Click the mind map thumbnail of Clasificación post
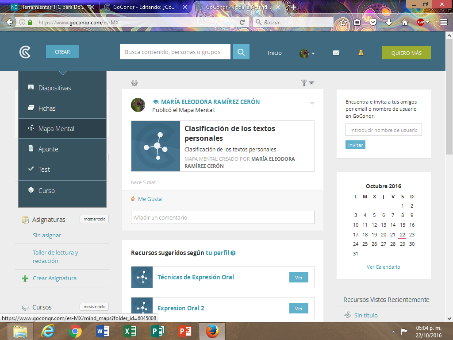The image size is (453, 340). coord(156,146)
